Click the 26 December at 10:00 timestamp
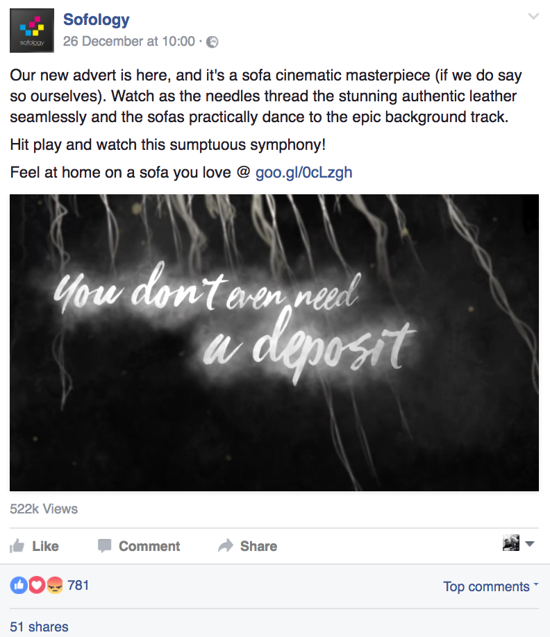This screenshot has width=550, height=637. (x=129, y=42)
